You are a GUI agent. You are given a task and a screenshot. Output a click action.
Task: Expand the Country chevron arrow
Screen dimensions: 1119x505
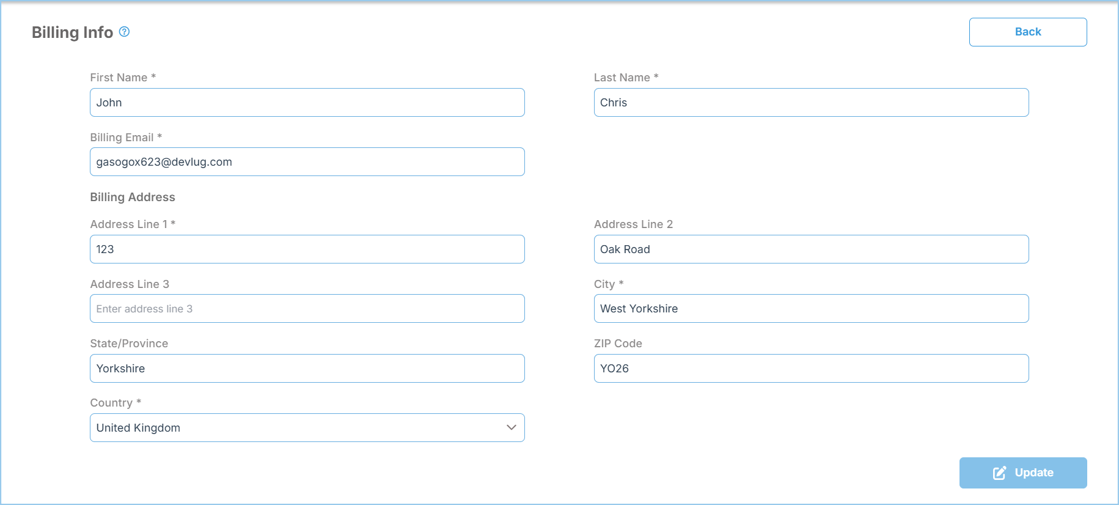(511, 427)
